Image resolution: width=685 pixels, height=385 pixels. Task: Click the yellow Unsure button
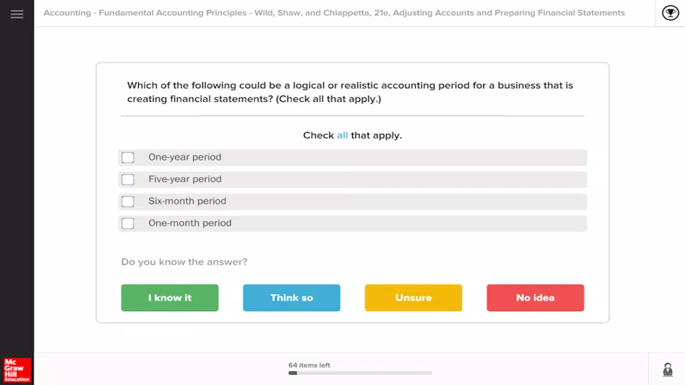click(413, 298)
